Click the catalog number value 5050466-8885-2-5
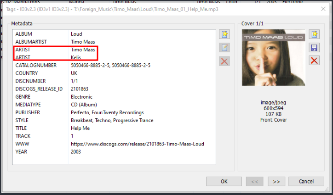Screen dimensions: 333x195 [x=110, y=65]
